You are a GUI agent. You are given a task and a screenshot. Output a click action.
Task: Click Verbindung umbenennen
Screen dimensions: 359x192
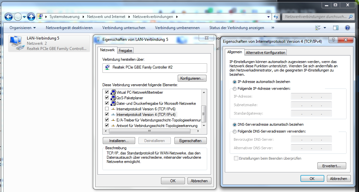[177, 28]
